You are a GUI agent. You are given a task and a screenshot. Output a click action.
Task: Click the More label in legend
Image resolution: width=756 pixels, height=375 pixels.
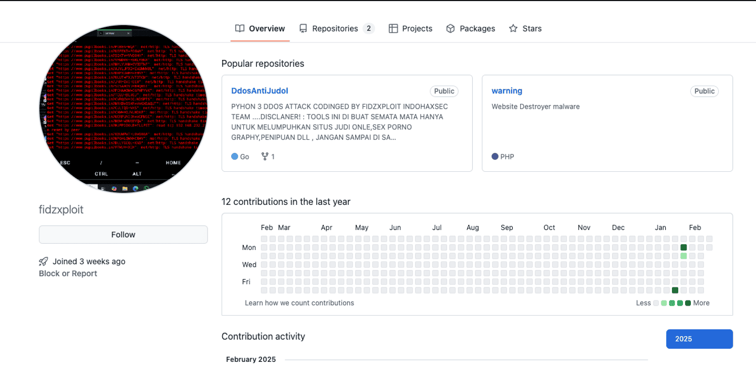(x=701, y=303)
